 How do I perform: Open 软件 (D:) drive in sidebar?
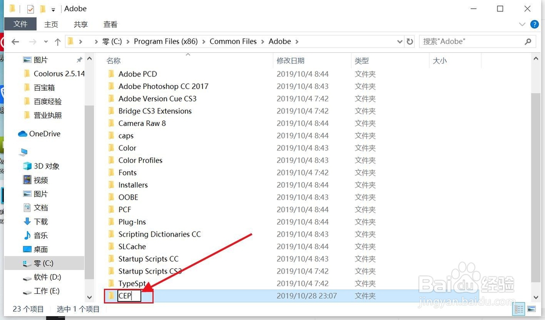pyautogui.click(x=47, y=277)
